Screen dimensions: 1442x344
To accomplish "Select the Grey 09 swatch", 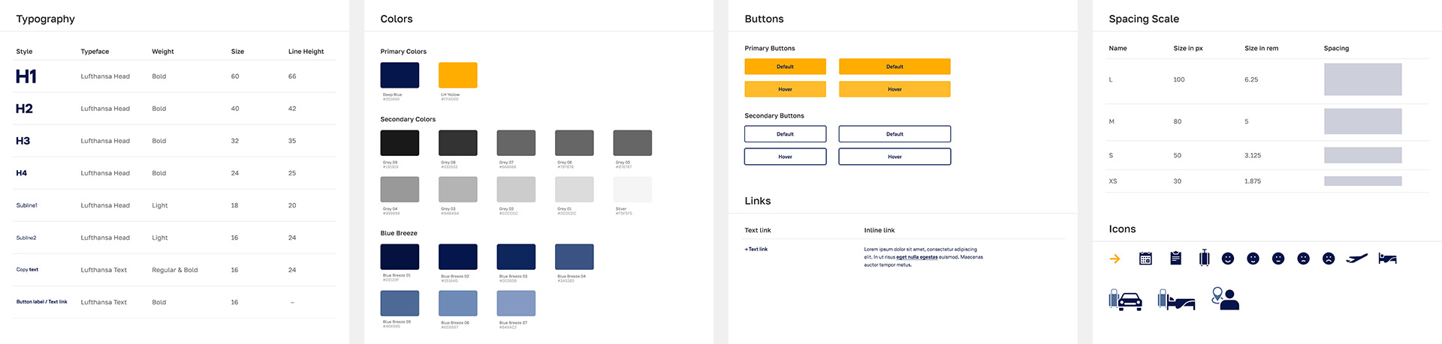I will pos(400,142).
